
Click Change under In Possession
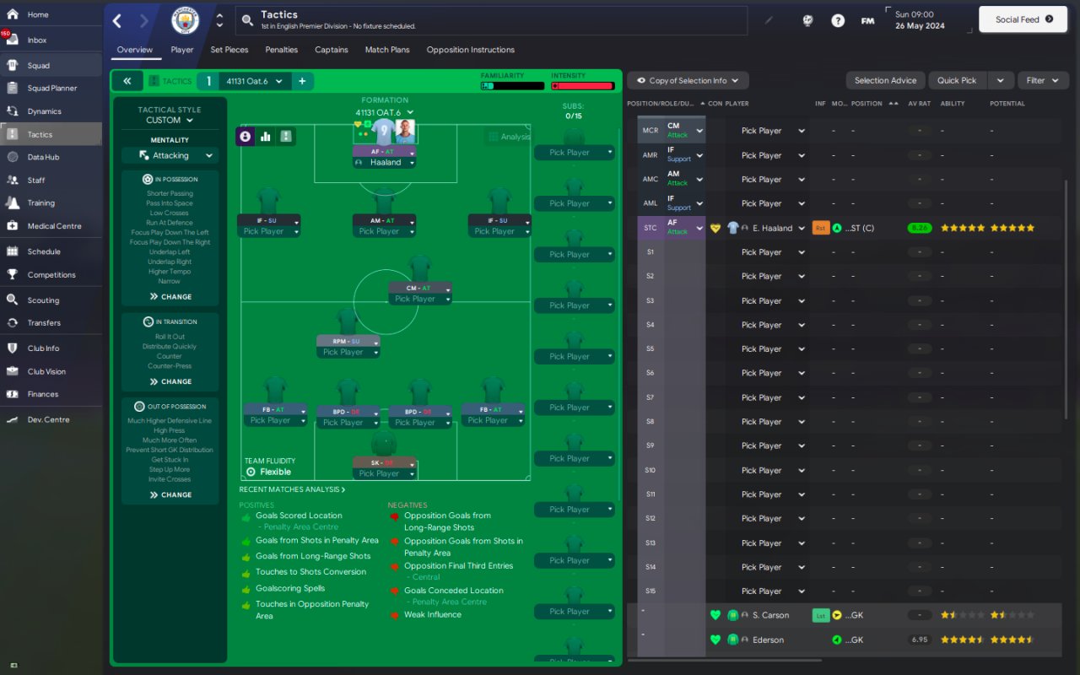point(170,297)
